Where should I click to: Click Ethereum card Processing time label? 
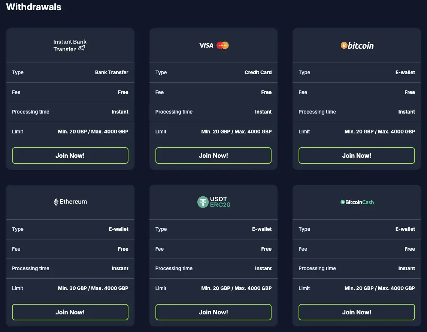(31, 268)
